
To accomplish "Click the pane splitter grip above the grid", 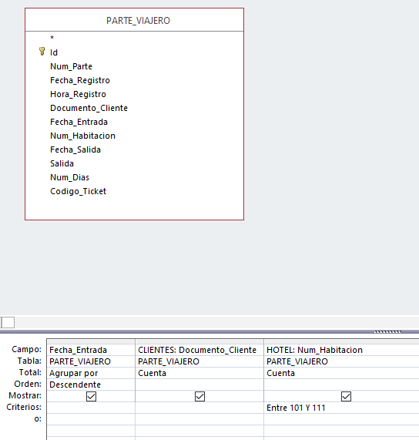I will 387,331.
